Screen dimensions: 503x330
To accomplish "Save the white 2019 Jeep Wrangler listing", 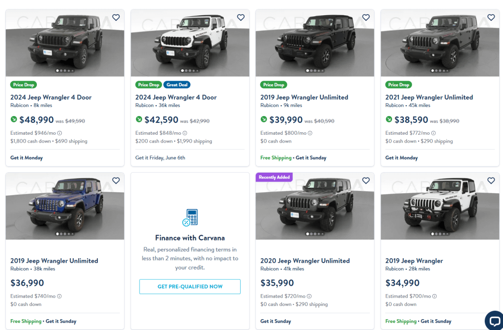I will click(491, 180).
